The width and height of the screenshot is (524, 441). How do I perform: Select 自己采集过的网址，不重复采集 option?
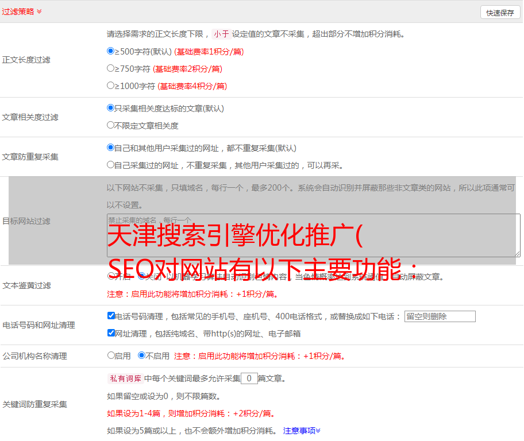111,165
